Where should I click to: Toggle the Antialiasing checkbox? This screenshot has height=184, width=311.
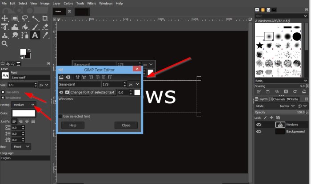click(3, 98)
